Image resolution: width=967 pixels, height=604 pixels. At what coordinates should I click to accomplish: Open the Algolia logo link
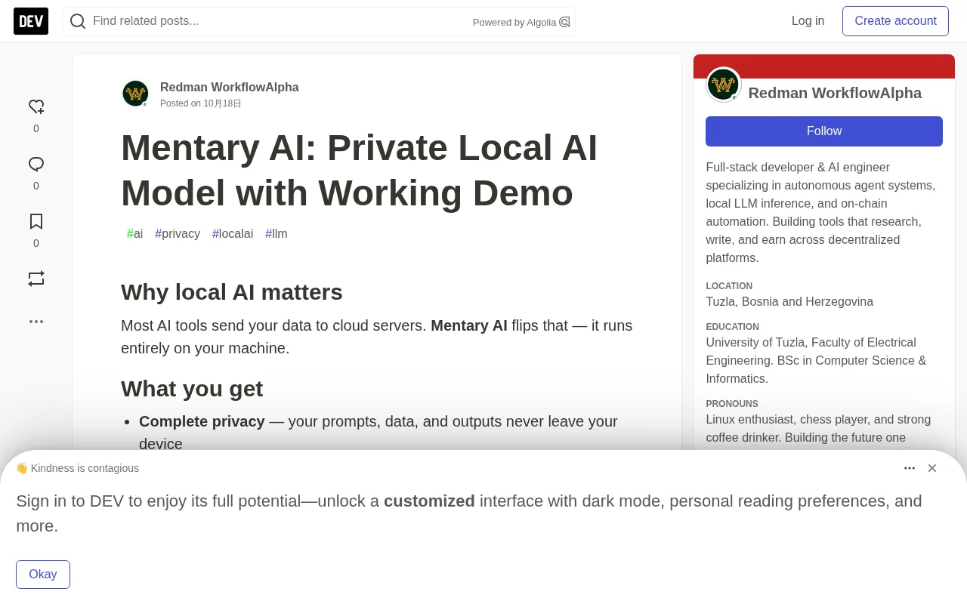564,22
